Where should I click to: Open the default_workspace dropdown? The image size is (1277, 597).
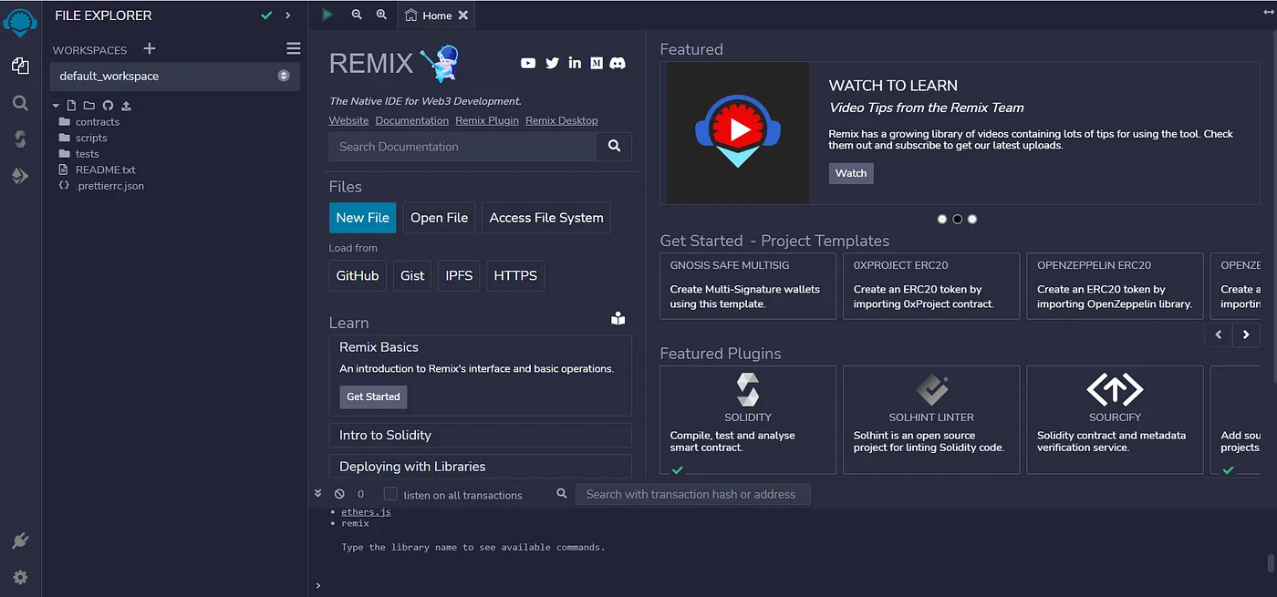[x=174, y=76]
